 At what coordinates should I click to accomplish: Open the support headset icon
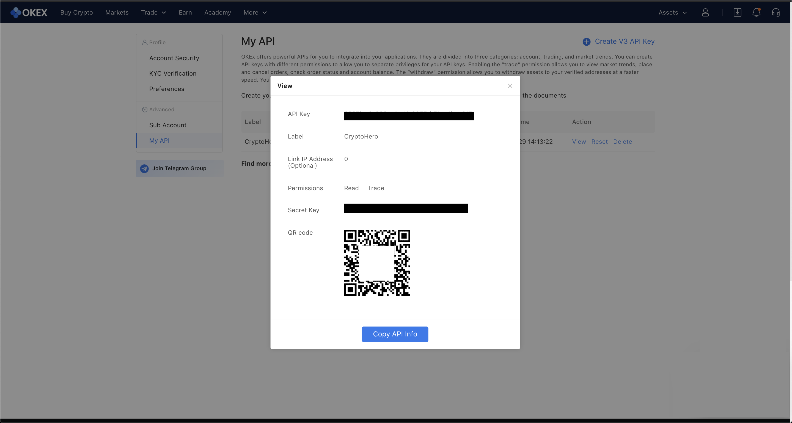(x=776, y=12)
